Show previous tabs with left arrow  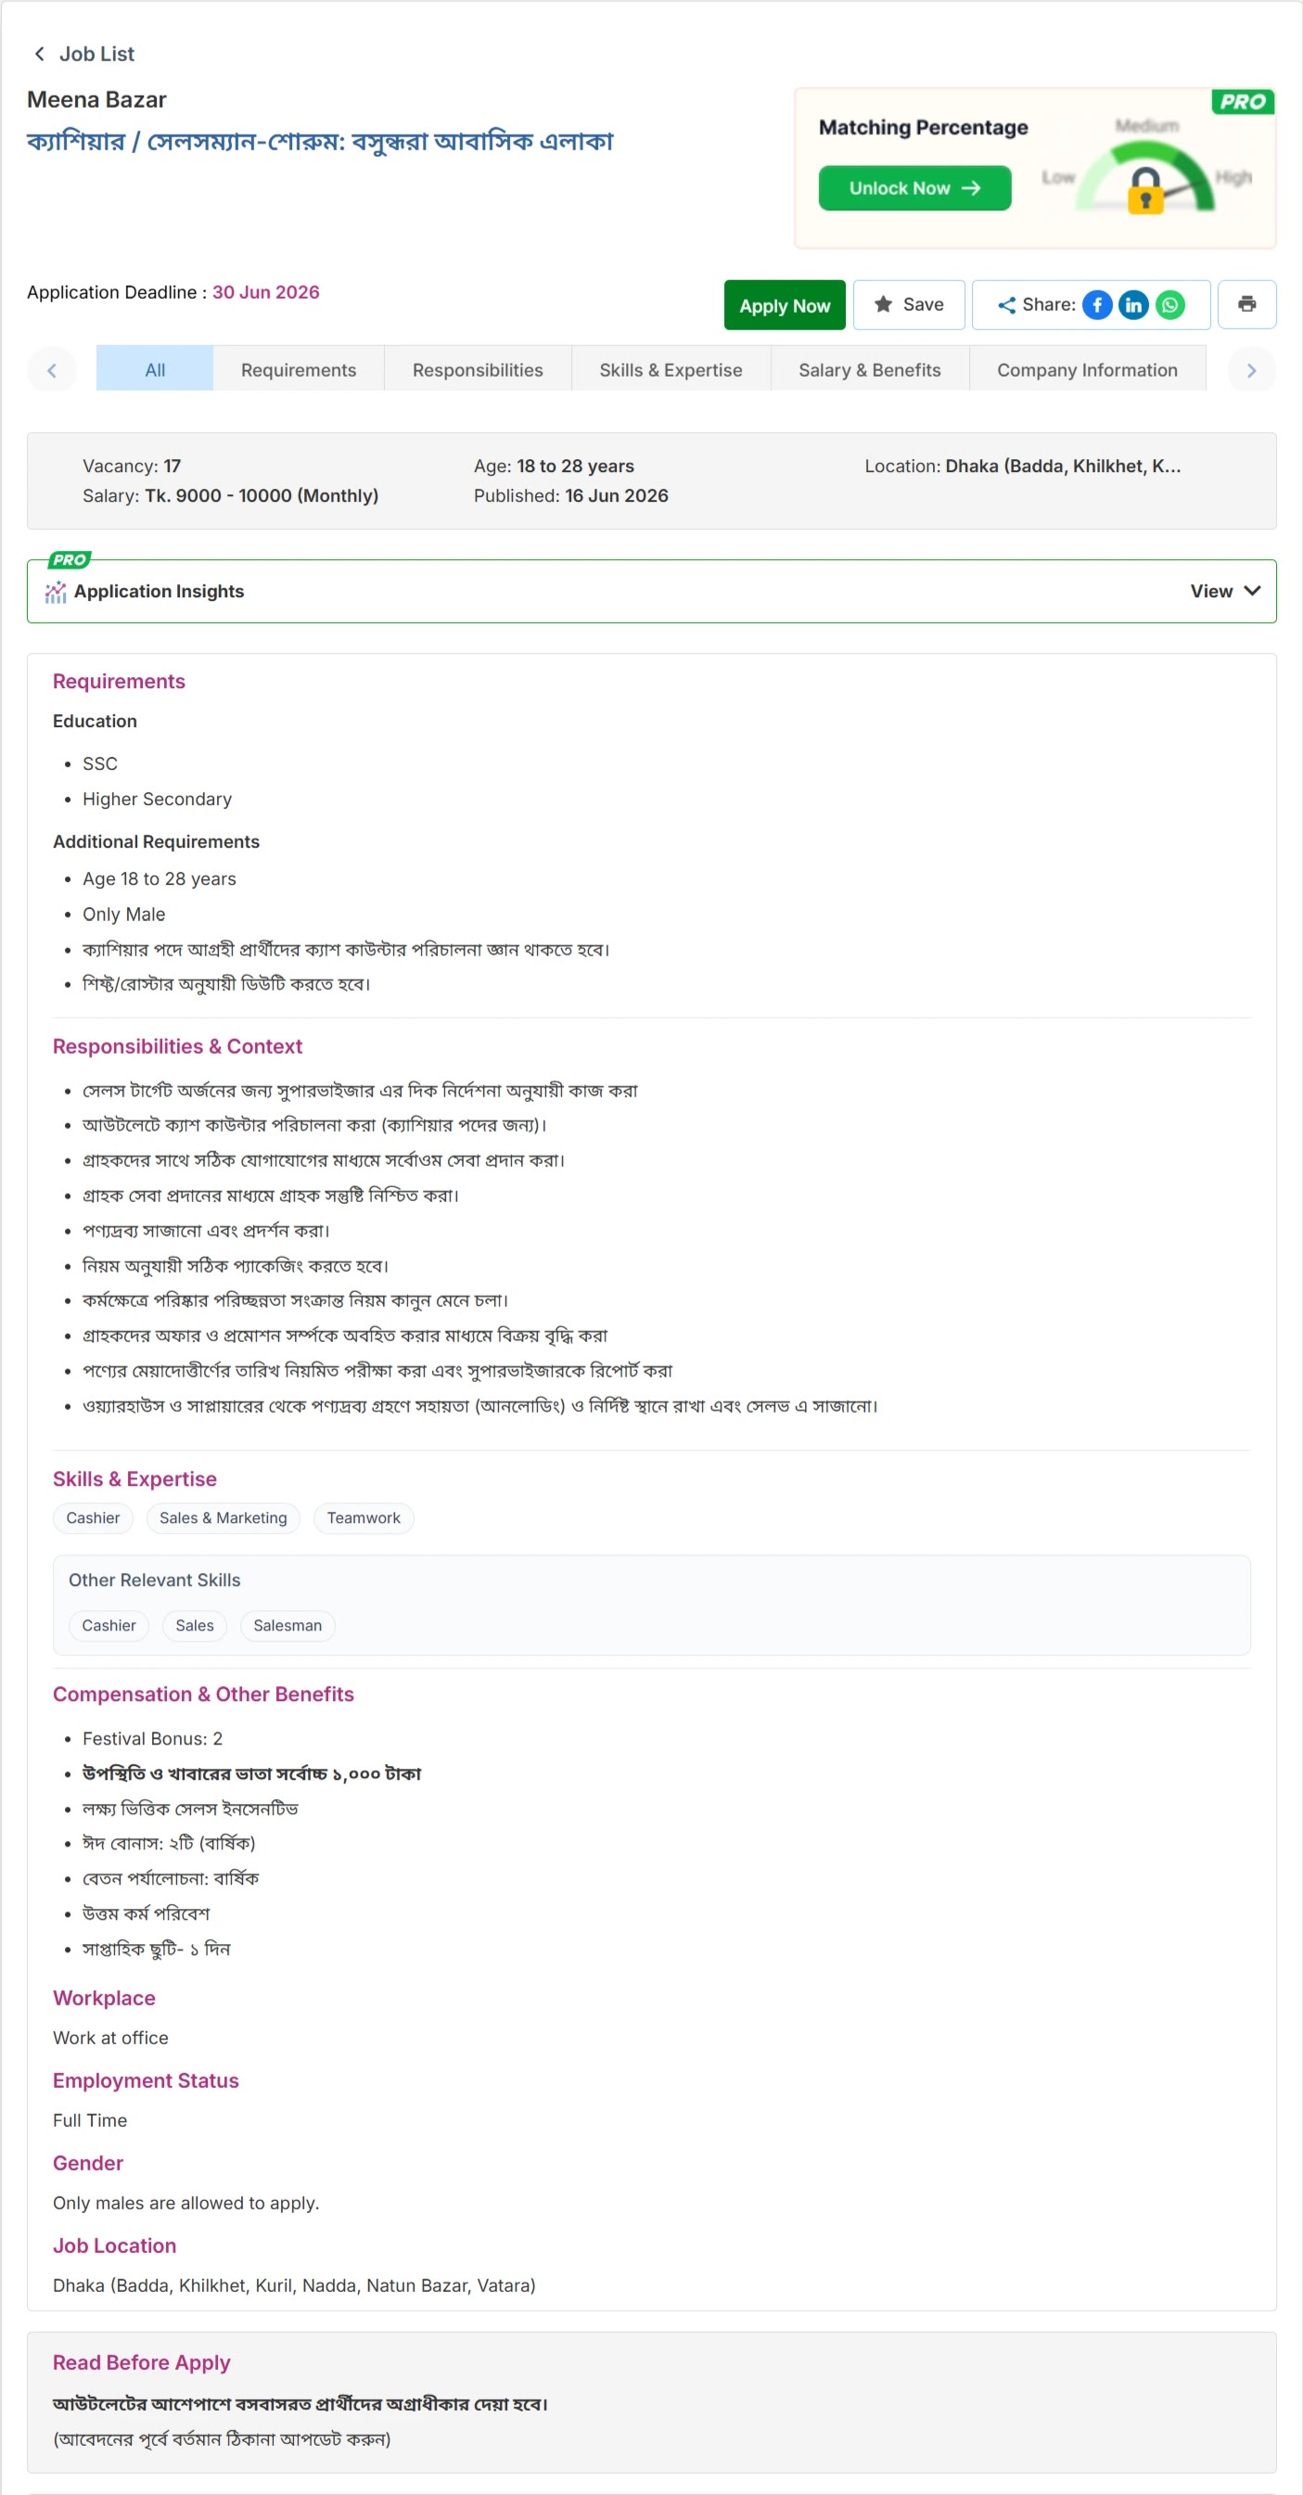coord(52,370)
